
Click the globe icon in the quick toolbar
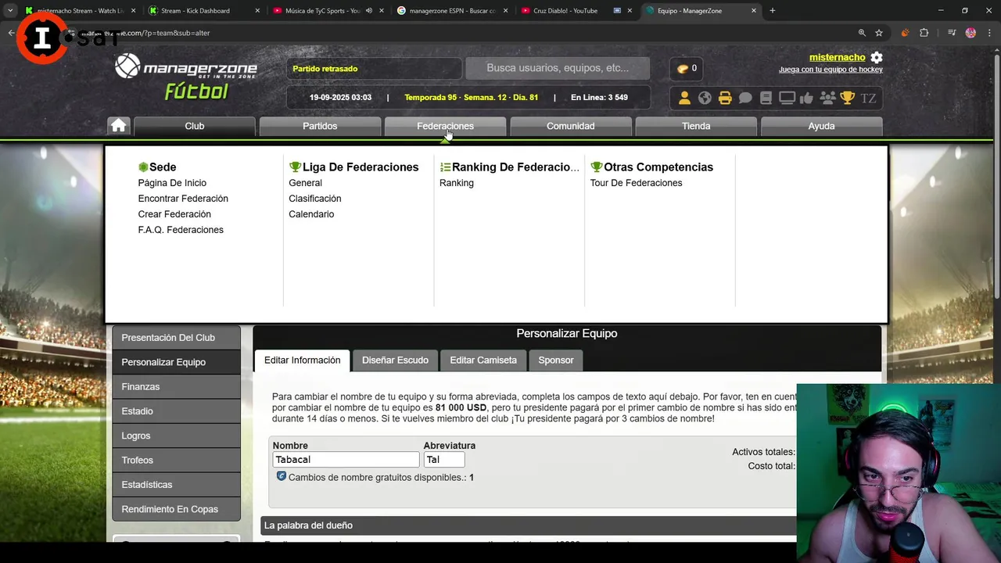(x=705, y=98)
